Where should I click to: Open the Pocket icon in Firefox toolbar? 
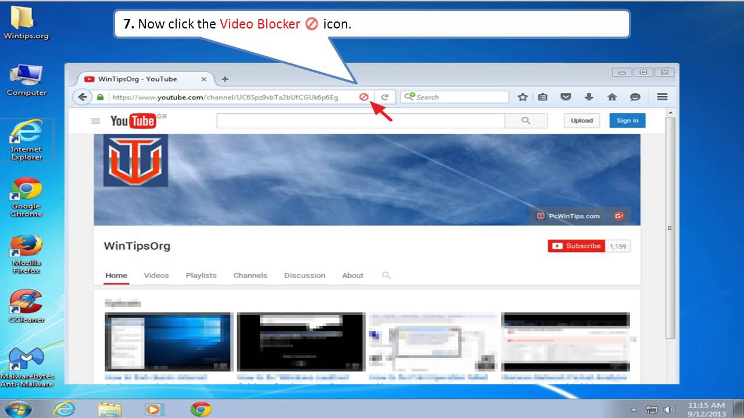point(566,97)
